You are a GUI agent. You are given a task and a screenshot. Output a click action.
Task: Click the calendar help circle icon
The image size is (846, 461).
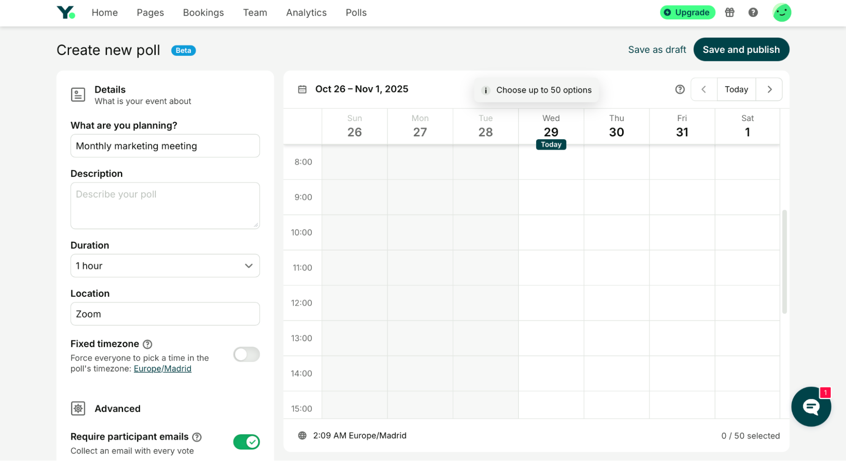(x=680, y=89)
